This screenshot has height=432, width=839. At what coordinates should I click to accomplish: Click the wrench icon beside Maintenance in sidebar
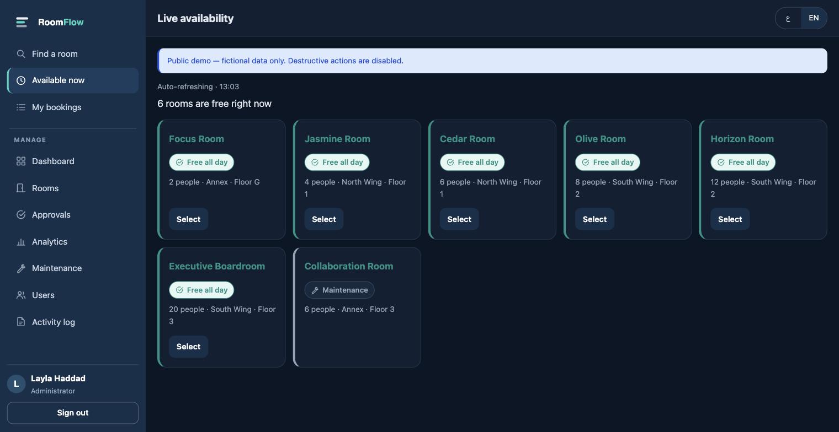[21, 268]
